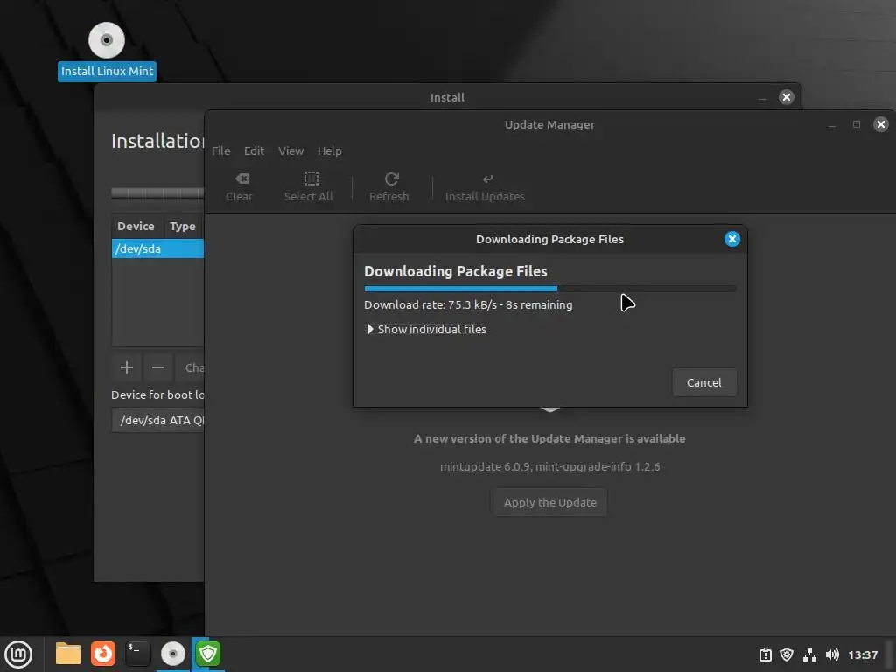Open the View menu in Update Manager
896x672 pixels.
(290, 150)
